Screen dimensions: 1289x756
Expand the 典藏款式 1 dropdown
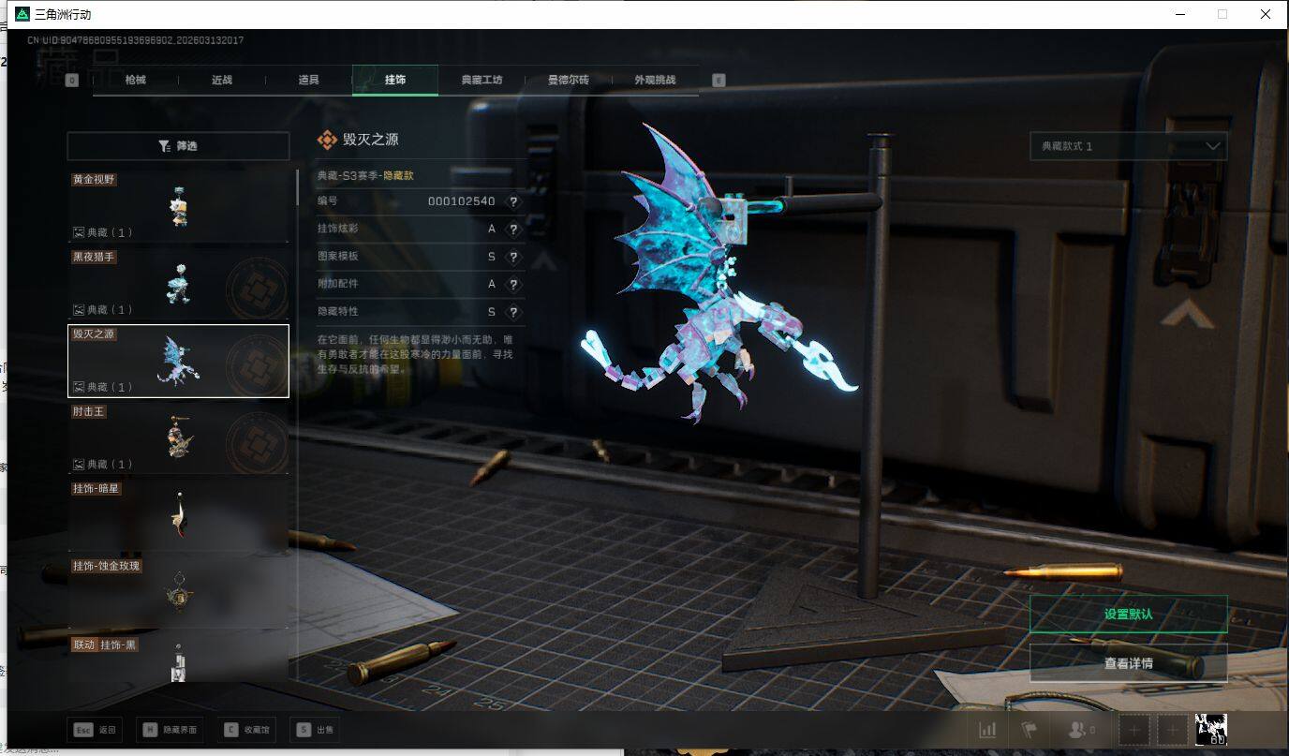tap(1128, 146)
